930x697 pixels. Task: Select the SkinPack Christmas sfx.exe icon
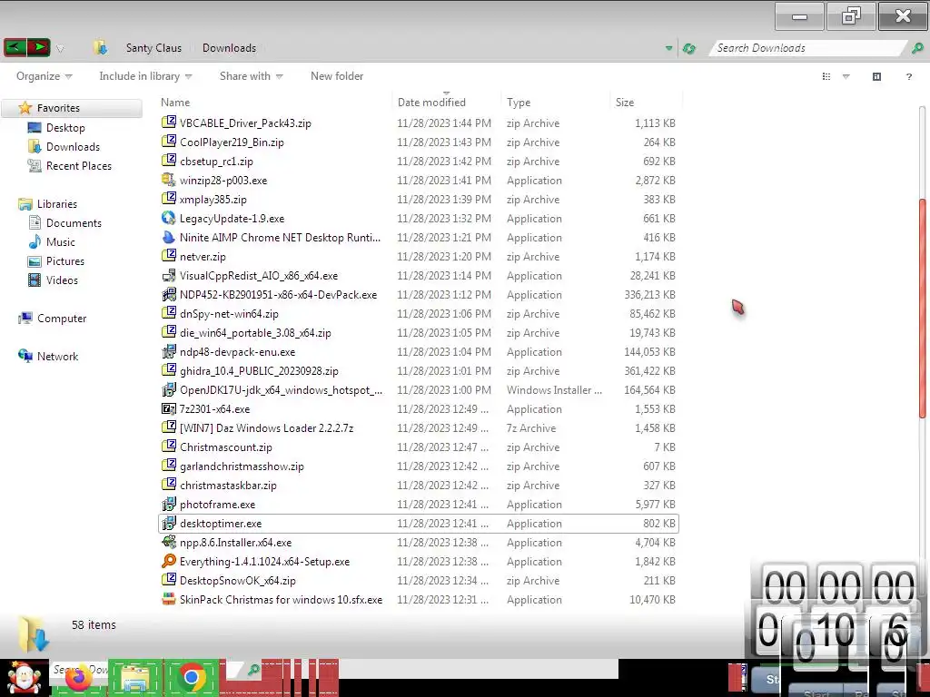point(169,599)
